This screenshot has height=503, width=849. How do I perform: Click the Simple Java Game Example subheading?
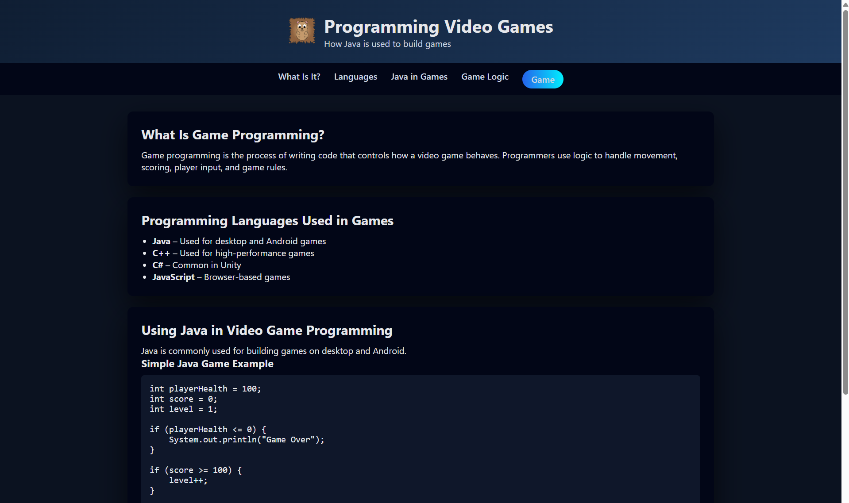click(207, 364)
